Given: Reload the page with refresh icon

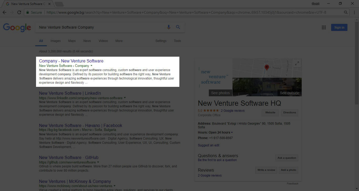Looking at the screenshot, I should [x=19, y=12].
